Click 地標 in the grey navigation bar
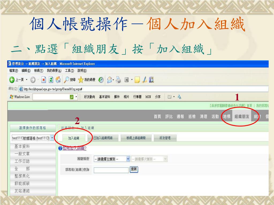The width and height of the screenshot is (274, 205). 227,116
